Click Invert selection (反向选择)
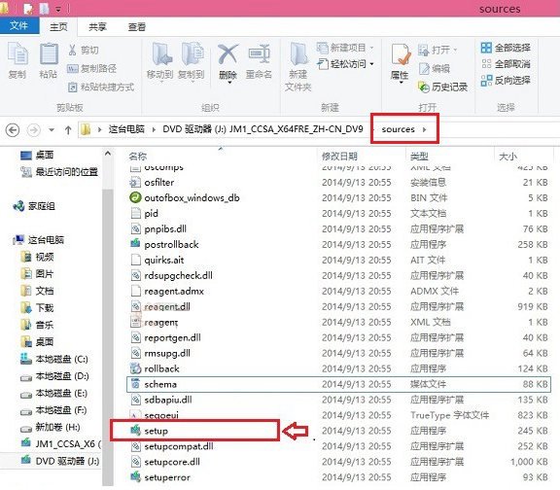560x490 pixels. [506, 81]
